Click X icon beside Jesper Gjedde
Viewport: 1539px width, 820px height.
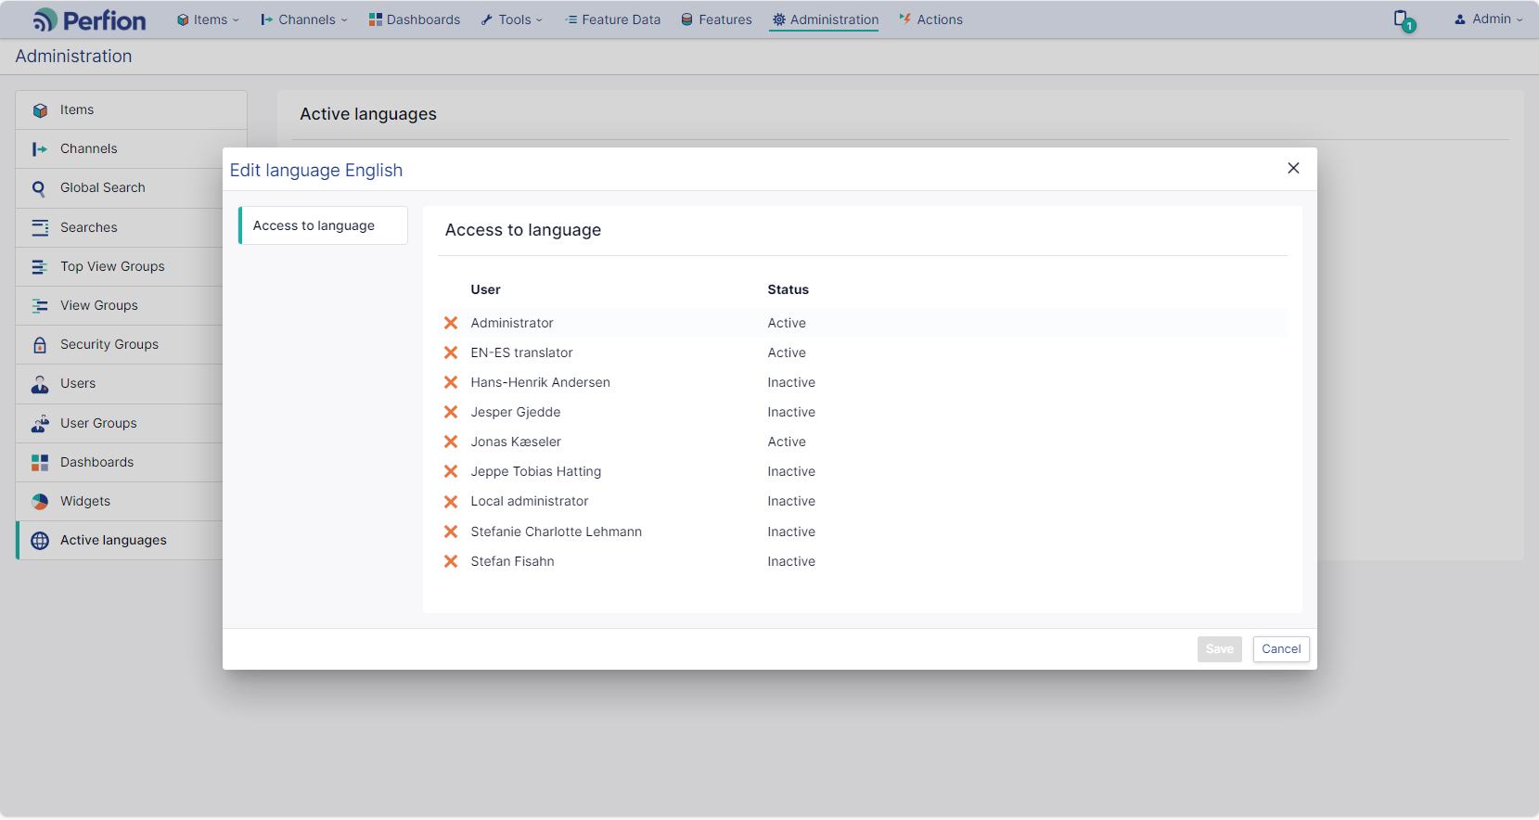pyautogui.click(x=451, y=412)
